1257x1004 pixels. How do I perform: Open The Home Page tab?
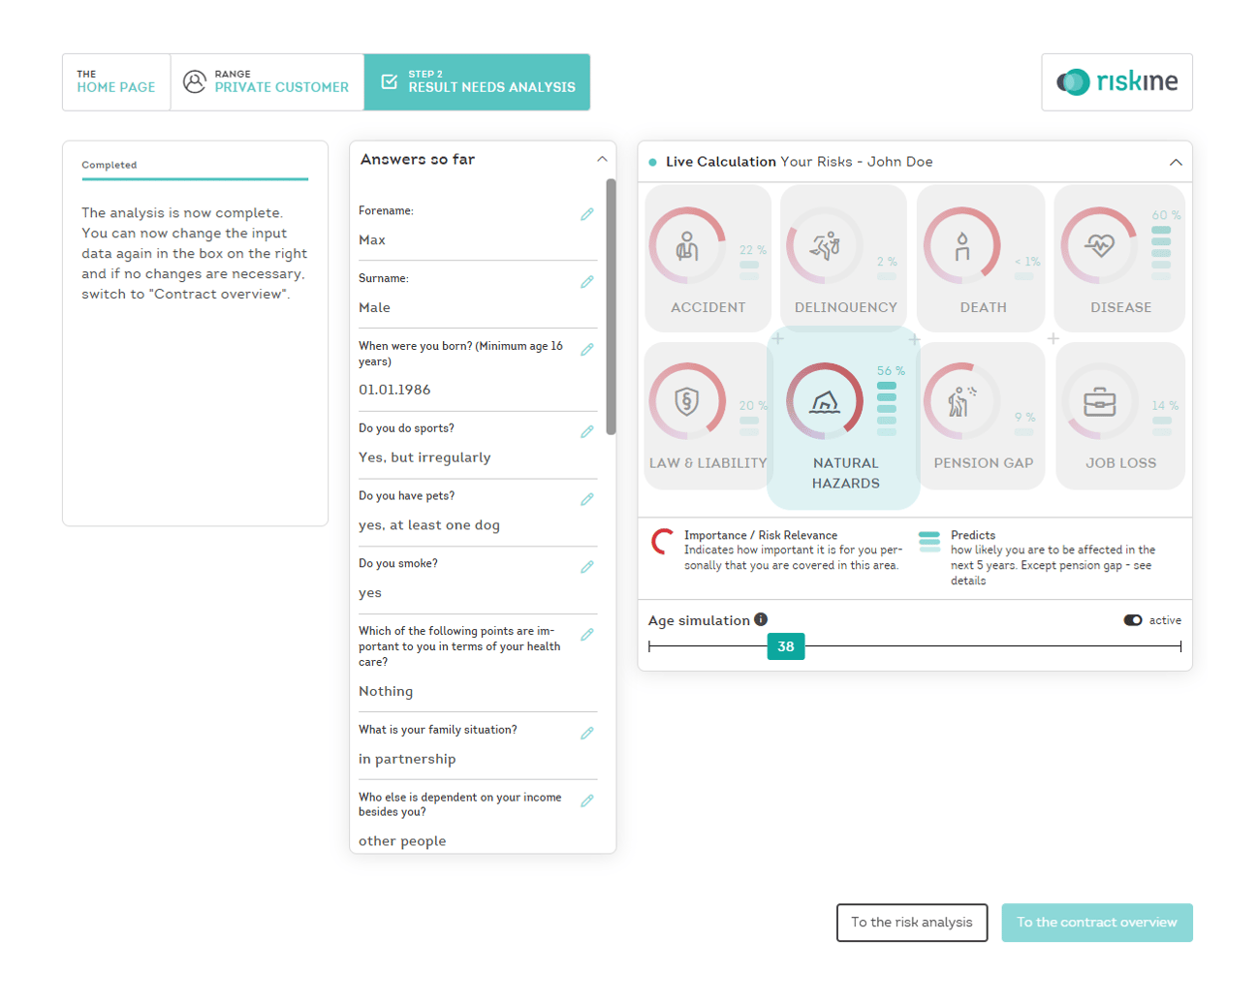116,82
